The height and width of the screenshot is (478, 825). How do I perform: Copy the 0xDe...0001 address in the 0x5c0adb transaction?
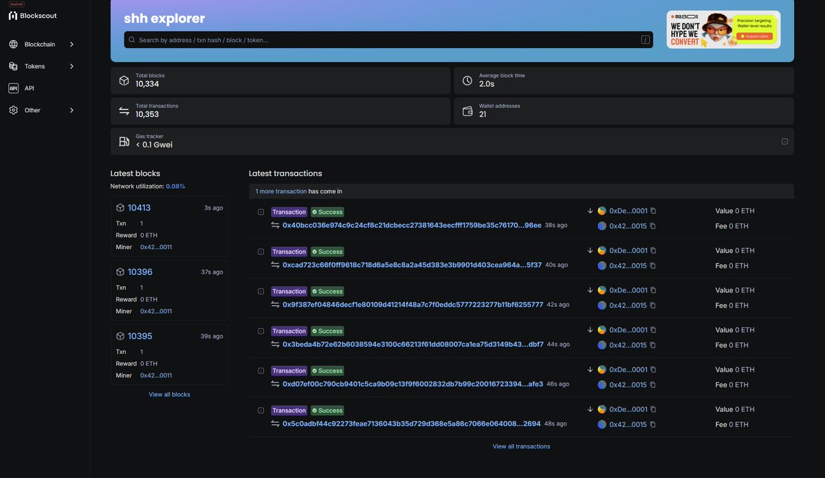point(653,409)
